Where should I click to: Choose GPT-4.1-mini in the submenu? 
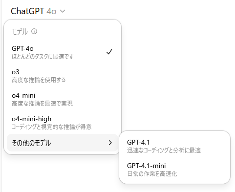coord(174,170)
